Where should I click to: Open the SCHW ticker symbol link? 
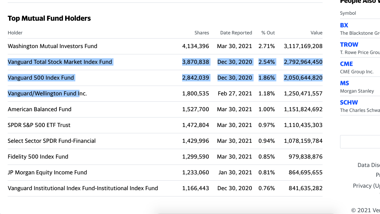pos(349,102)
